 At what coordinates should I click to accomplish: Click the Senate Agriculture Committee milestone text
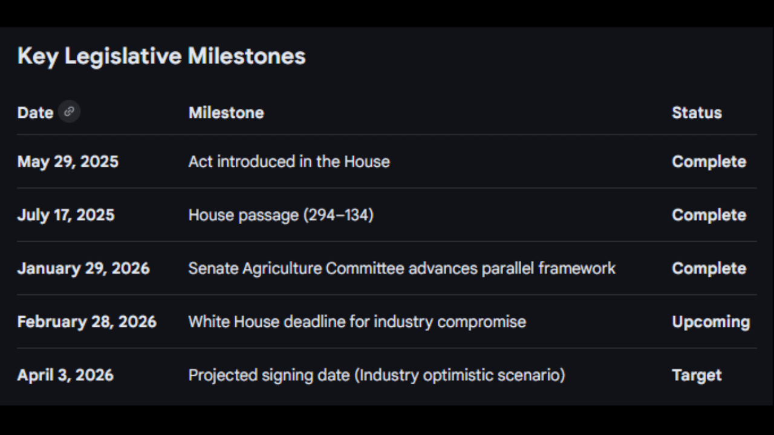(402, 268)
